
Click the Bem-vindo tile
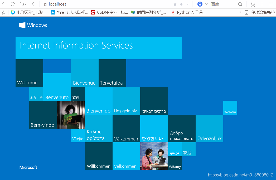pyautogui.click(x=43, y=115)
